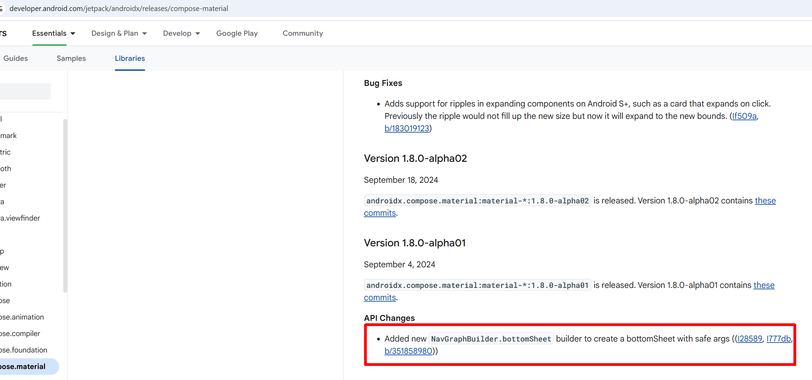Click alpha02 'these' commits link
The height and width of the screenshot is (380, 812).
pyautogui.click(x=765, y=201)
